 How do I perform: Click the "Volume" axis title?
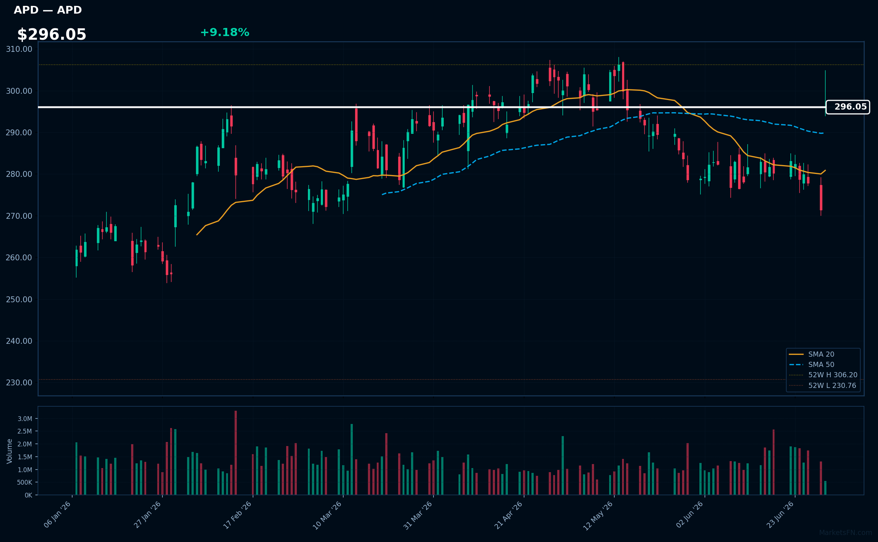[10, 451]
